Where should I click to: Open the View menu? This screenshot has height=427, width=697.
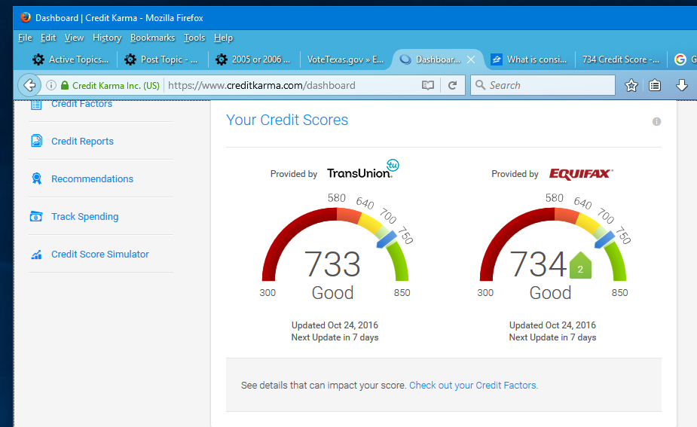tap(74, 38)
